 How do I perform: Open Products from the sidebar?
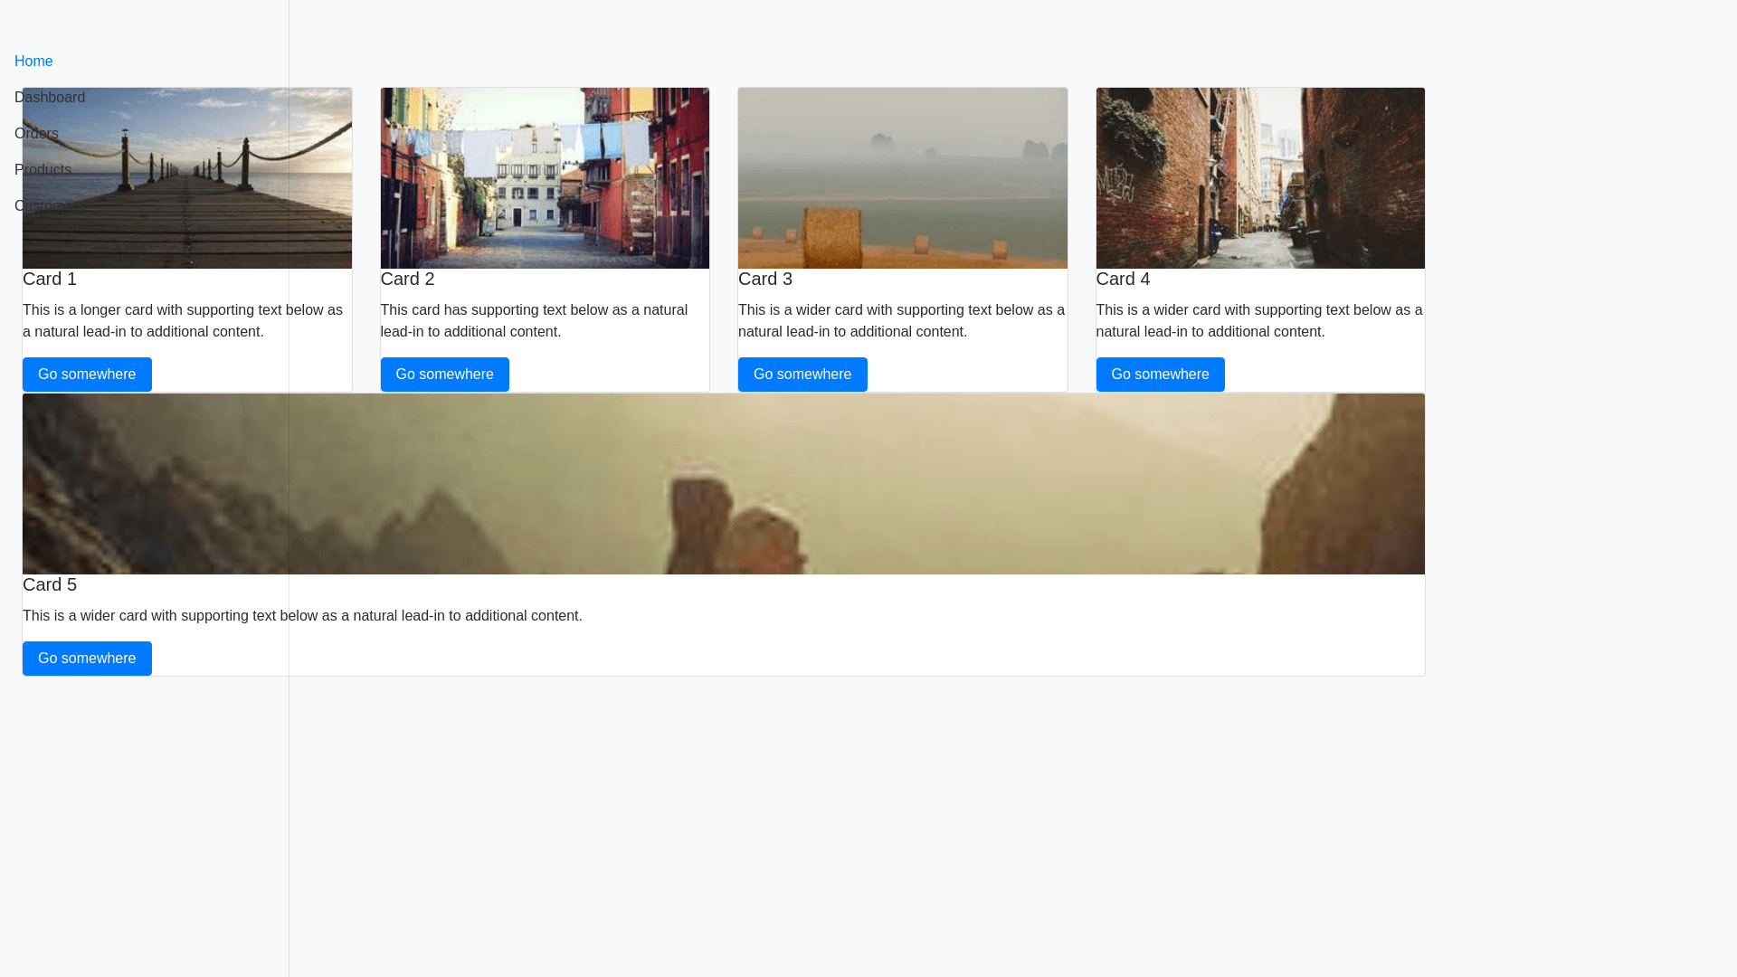click(x=43, y=170)
